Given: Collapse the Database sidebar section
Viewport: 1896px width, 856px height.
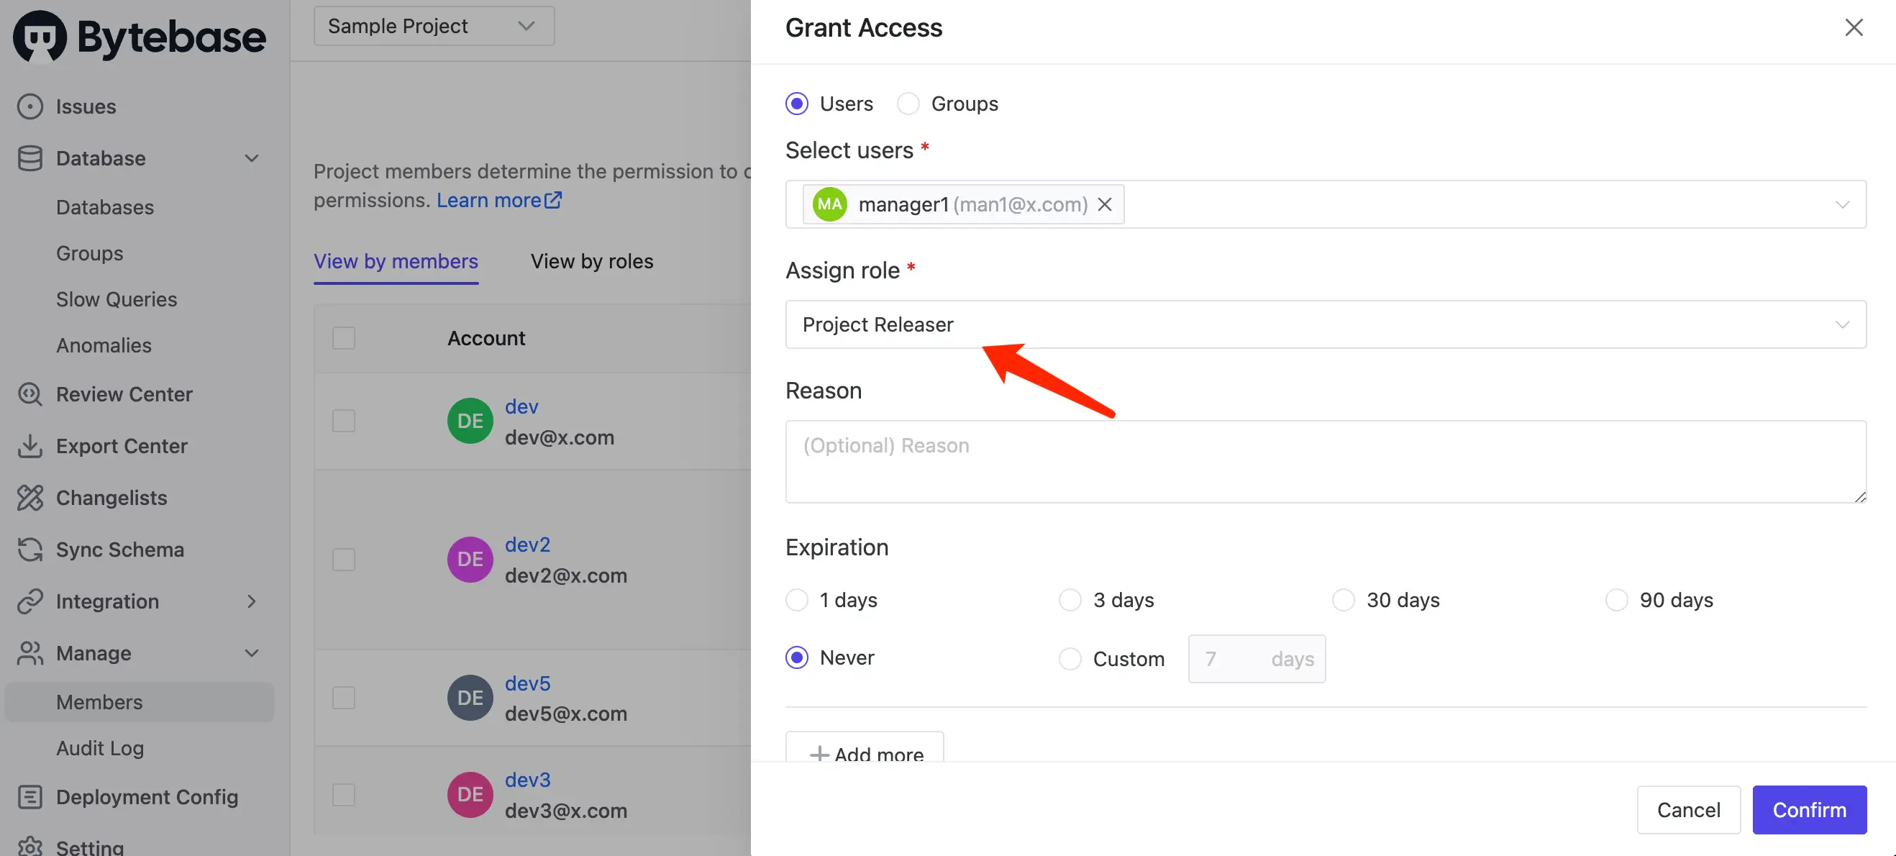Looking at the screenshot, I should (251, 158).
